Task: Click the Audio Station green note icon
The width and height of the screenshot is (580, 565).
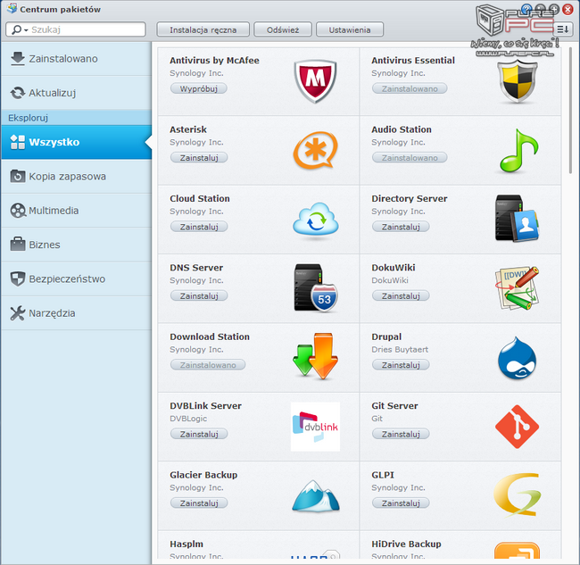Action: (518, 151)
